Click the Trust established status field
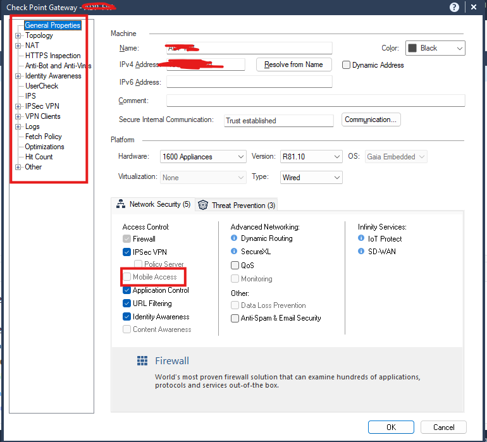The image size is (487, 442). pos(278,121)
